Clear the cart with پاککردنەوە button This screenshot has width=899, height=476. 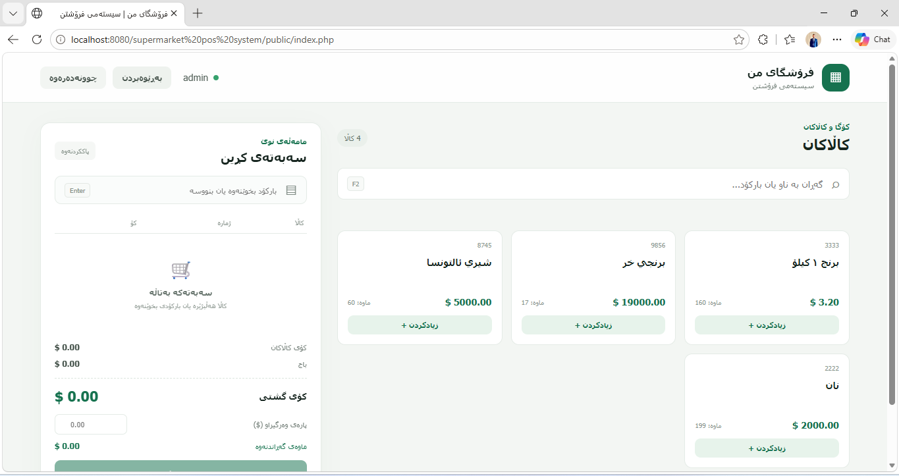tap(75, 151)
